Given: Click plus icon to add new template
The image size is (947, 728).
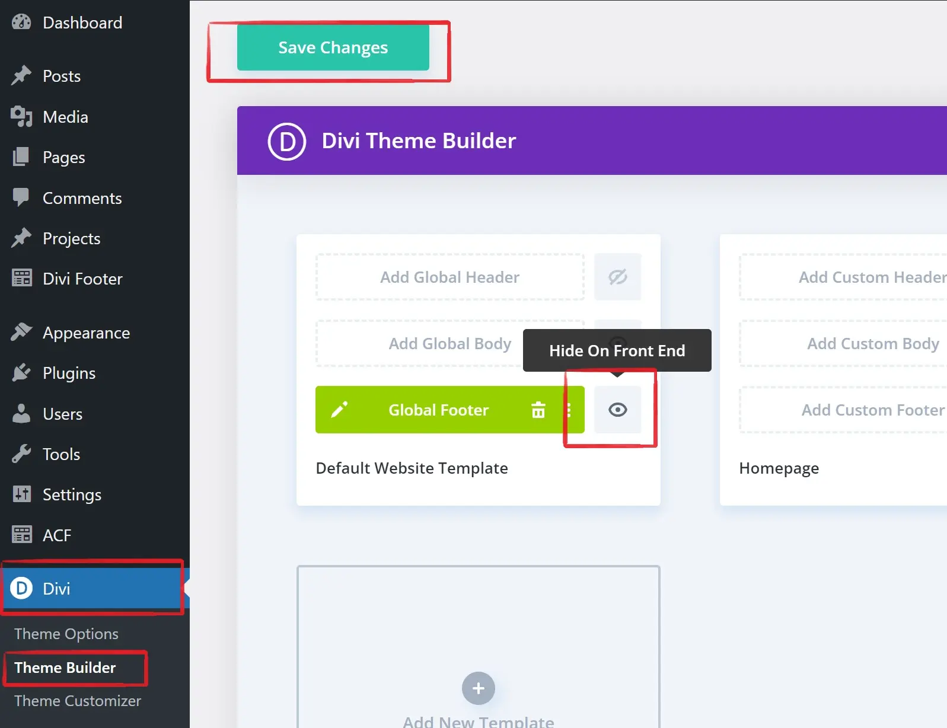Looking at the screenshot, I should pos(479,688).
